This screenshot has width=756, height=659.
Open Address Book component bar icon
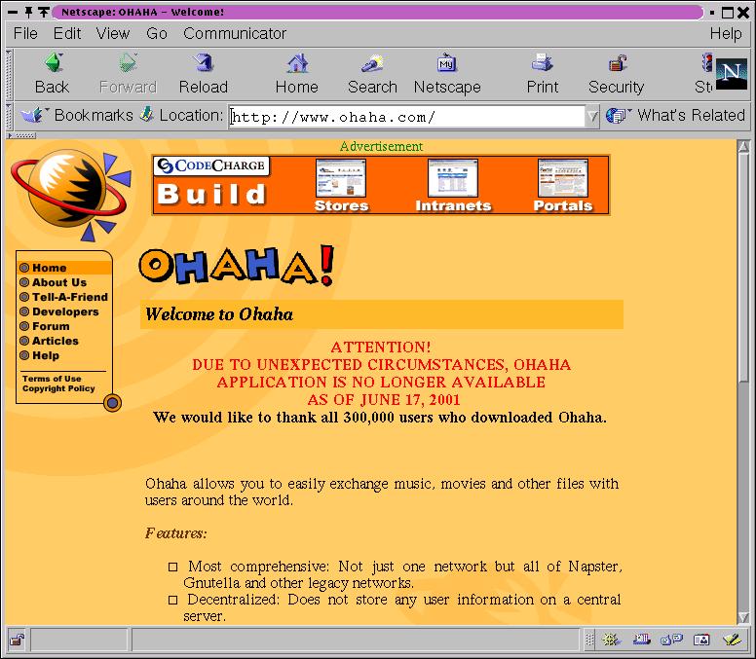(701, 640)
